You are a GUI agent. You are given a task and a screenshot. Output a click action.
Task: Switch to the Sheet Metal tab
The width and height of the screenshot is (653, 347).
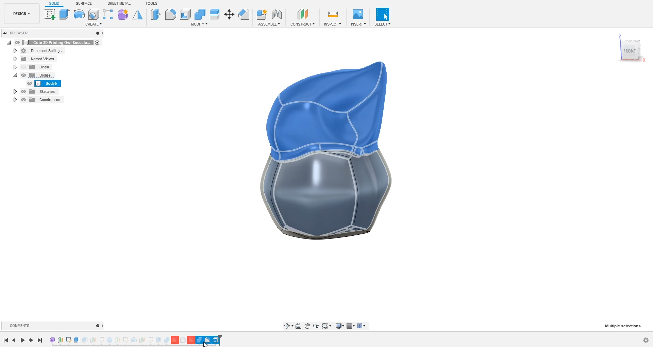pos(119,3)
